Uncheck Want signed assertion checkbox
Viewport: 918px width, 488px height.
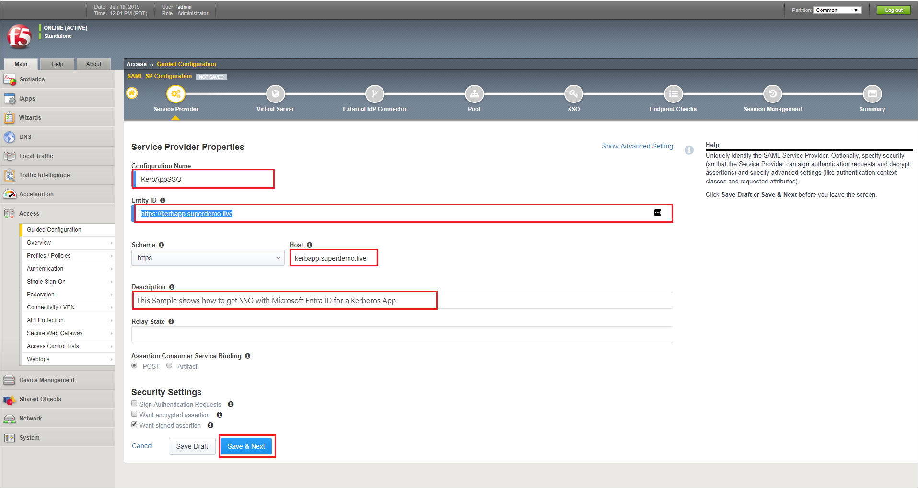[135, 425]
